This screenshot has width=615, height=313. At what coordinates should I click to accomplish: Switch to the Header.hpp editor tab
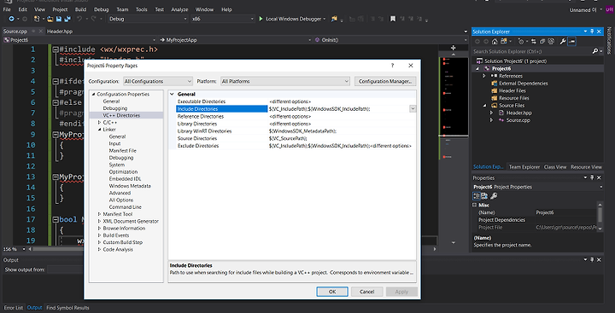pyautogui.click(x=60, y=32)
